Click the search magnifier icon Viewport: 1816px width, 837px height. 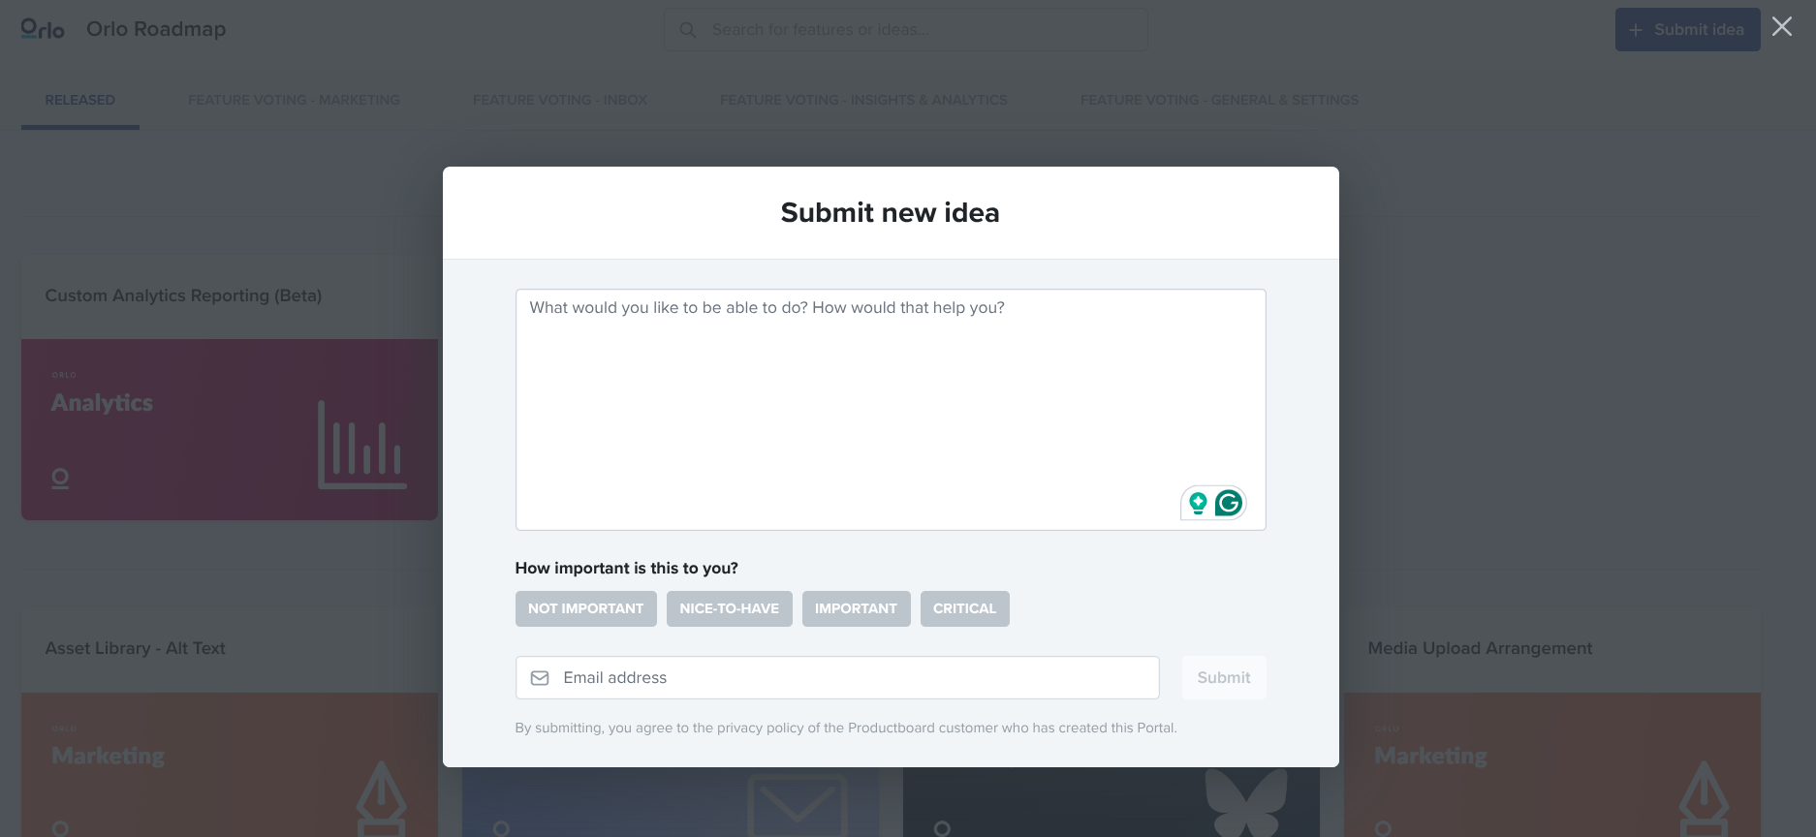click(688, 30)
